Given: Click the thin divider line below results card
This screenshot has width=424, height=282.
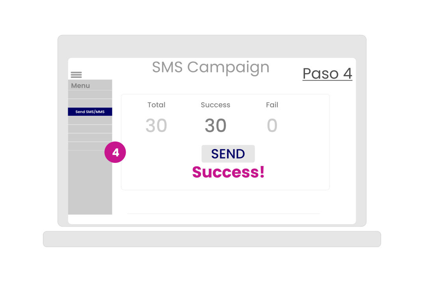Looking at the screenshot, I should coord(223,214).
